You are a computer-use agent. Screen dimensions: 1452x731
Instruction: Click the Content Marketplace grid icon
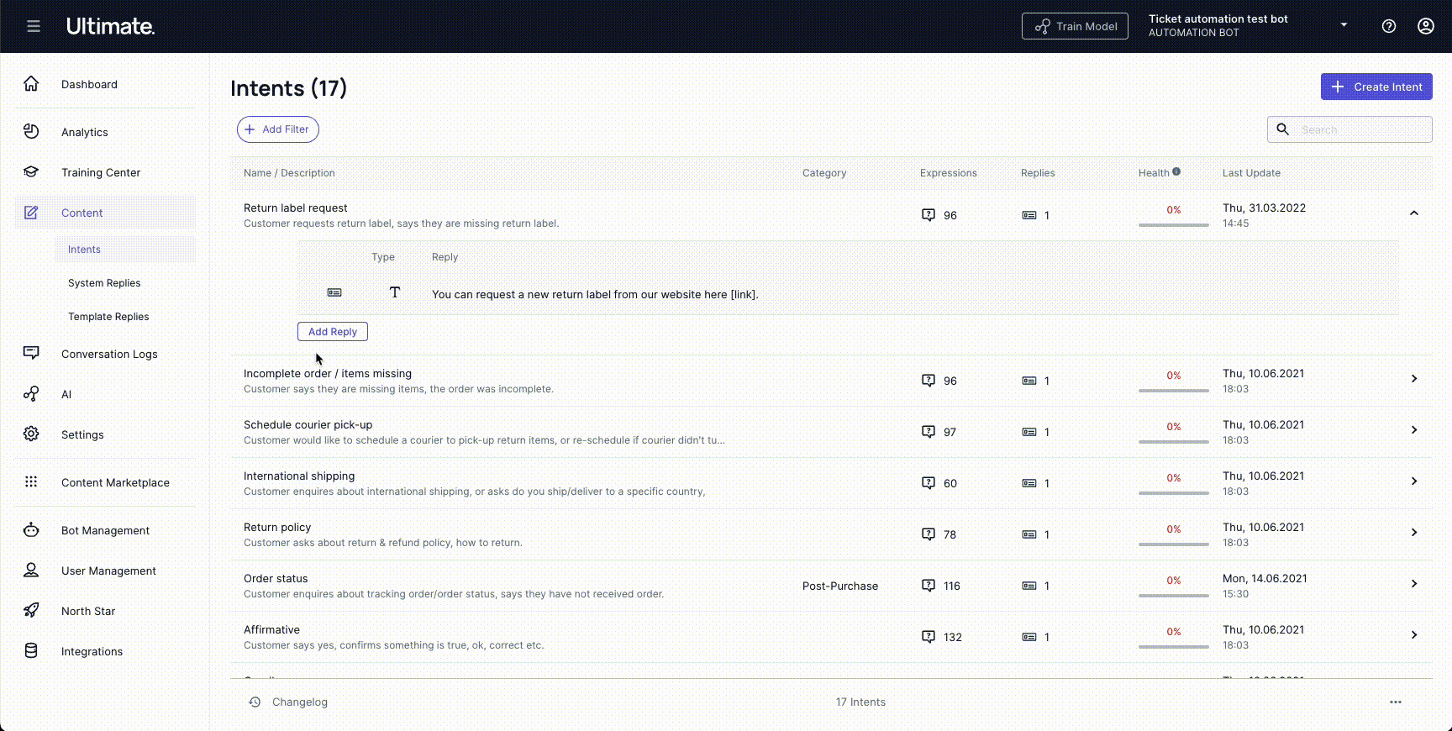(31, 481)
